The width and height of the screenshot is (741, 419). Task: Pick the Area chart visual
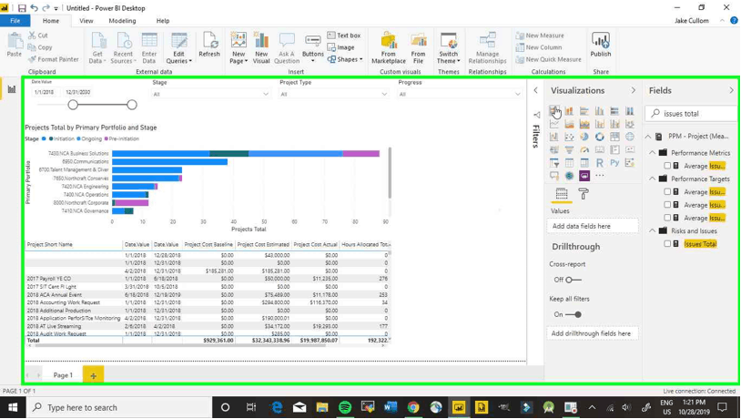point(570,124)
